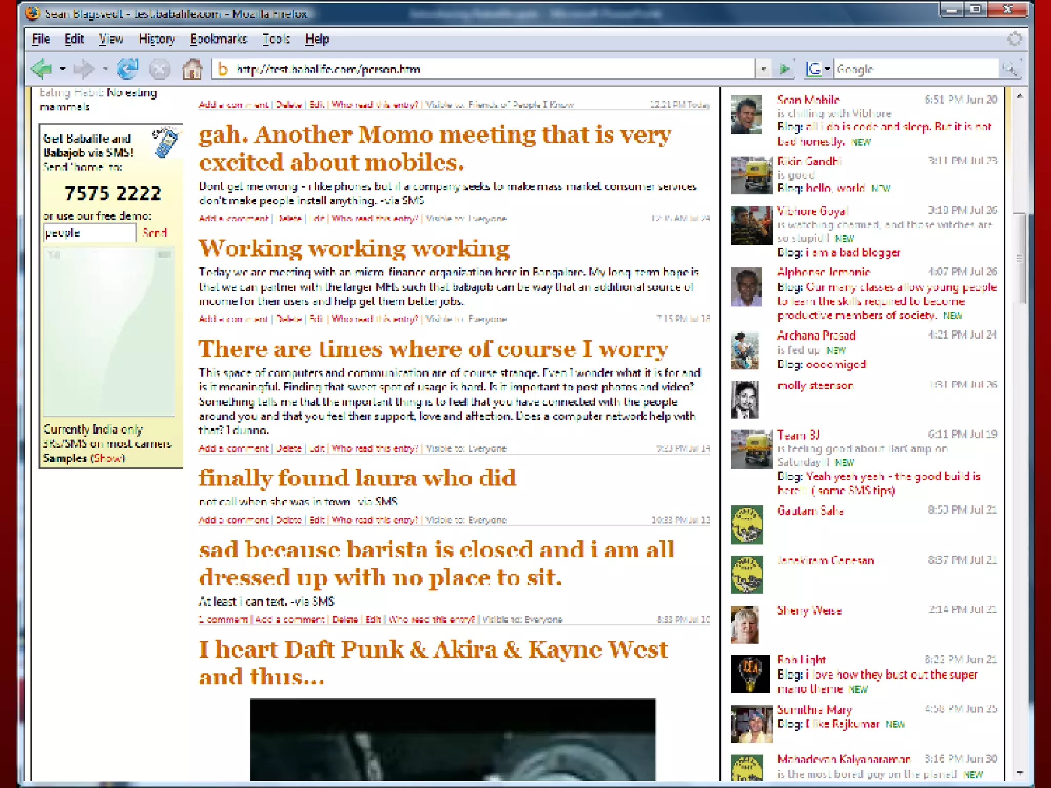Click the Send link for demo
This screenshot has width=1051, height=788.
[x=154, y=232]
